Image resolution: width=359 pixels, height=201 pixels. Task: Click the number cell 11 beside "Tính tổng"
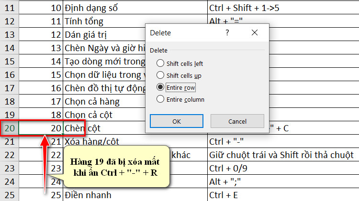[41, 21]
